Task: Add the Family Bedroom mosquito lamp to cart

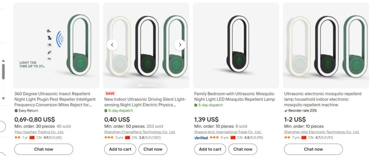Action: [210, 149]
